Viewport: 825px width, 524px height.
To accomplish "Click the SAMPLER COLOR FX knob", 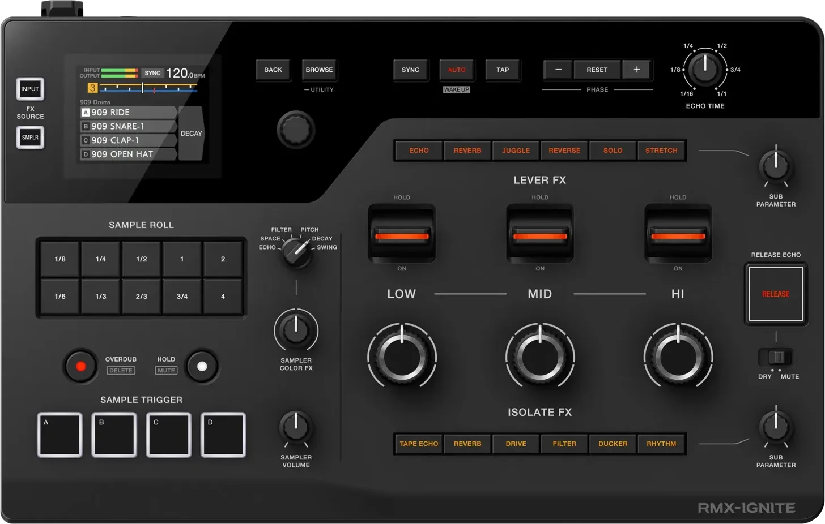I will tap(296, 330).
